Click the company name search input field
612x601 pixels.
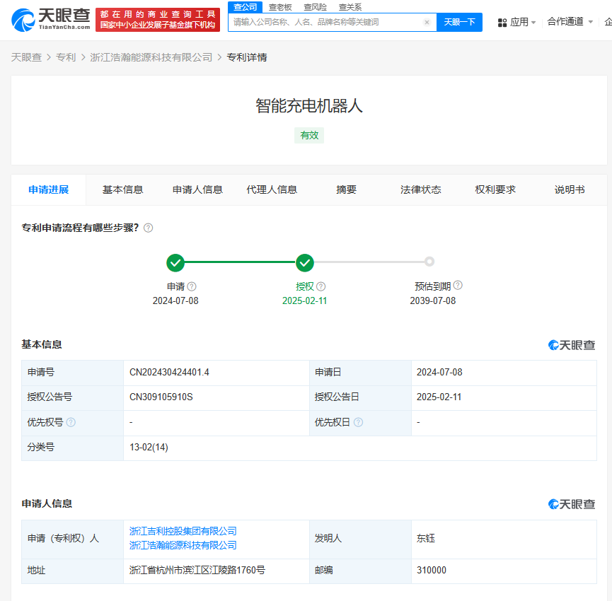[325, 22]
